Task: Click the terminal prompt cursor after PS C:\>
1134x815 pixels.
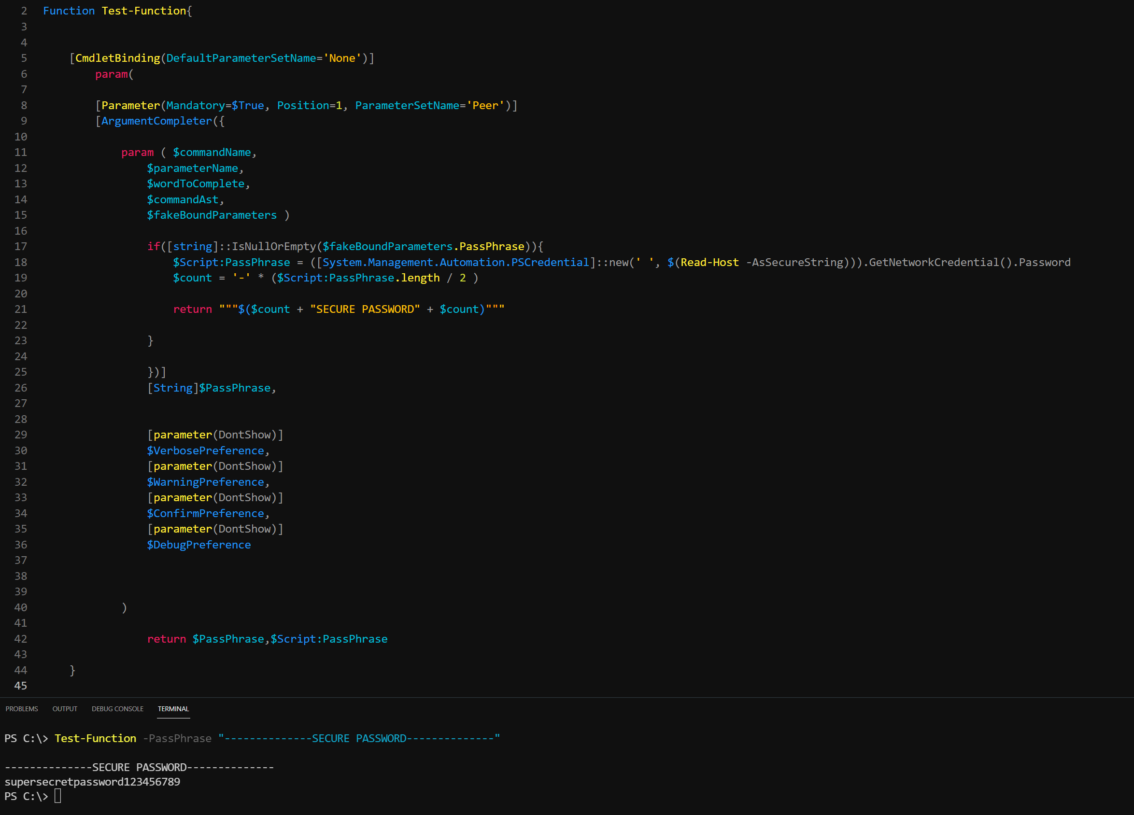Action: tap(58, 796)
